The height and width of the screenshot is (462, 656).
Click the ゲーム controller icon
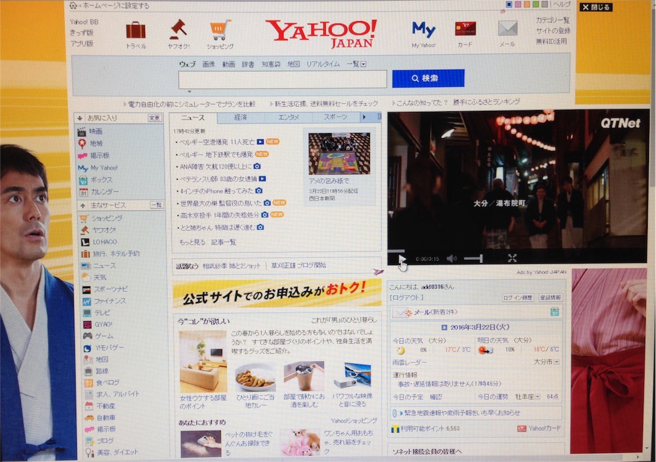click(87, 336)
